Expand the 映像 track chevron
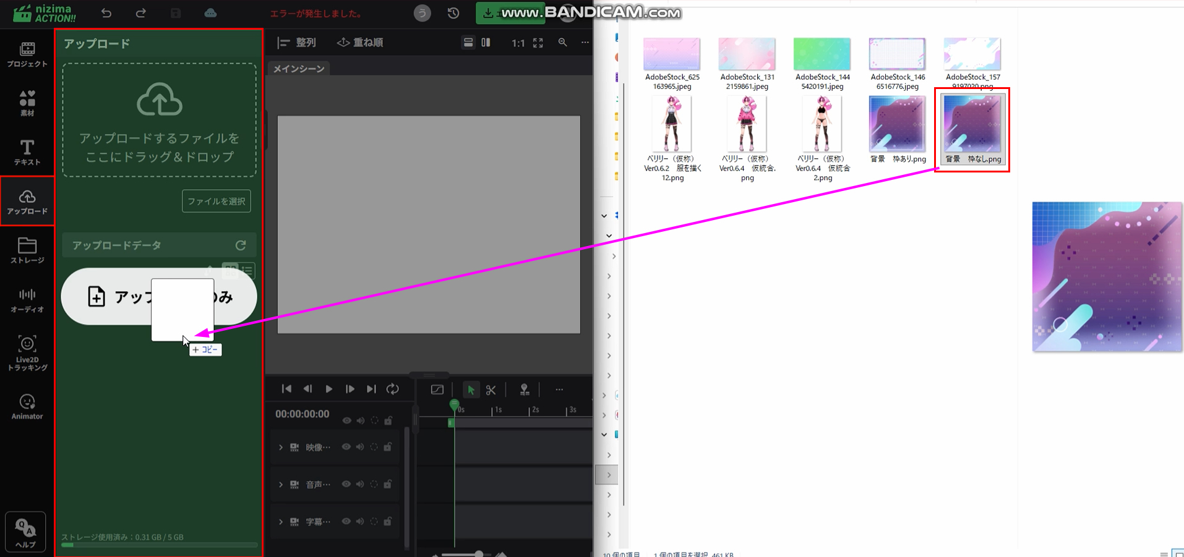This screenshot has width=1184, height=557. [281, 447]
